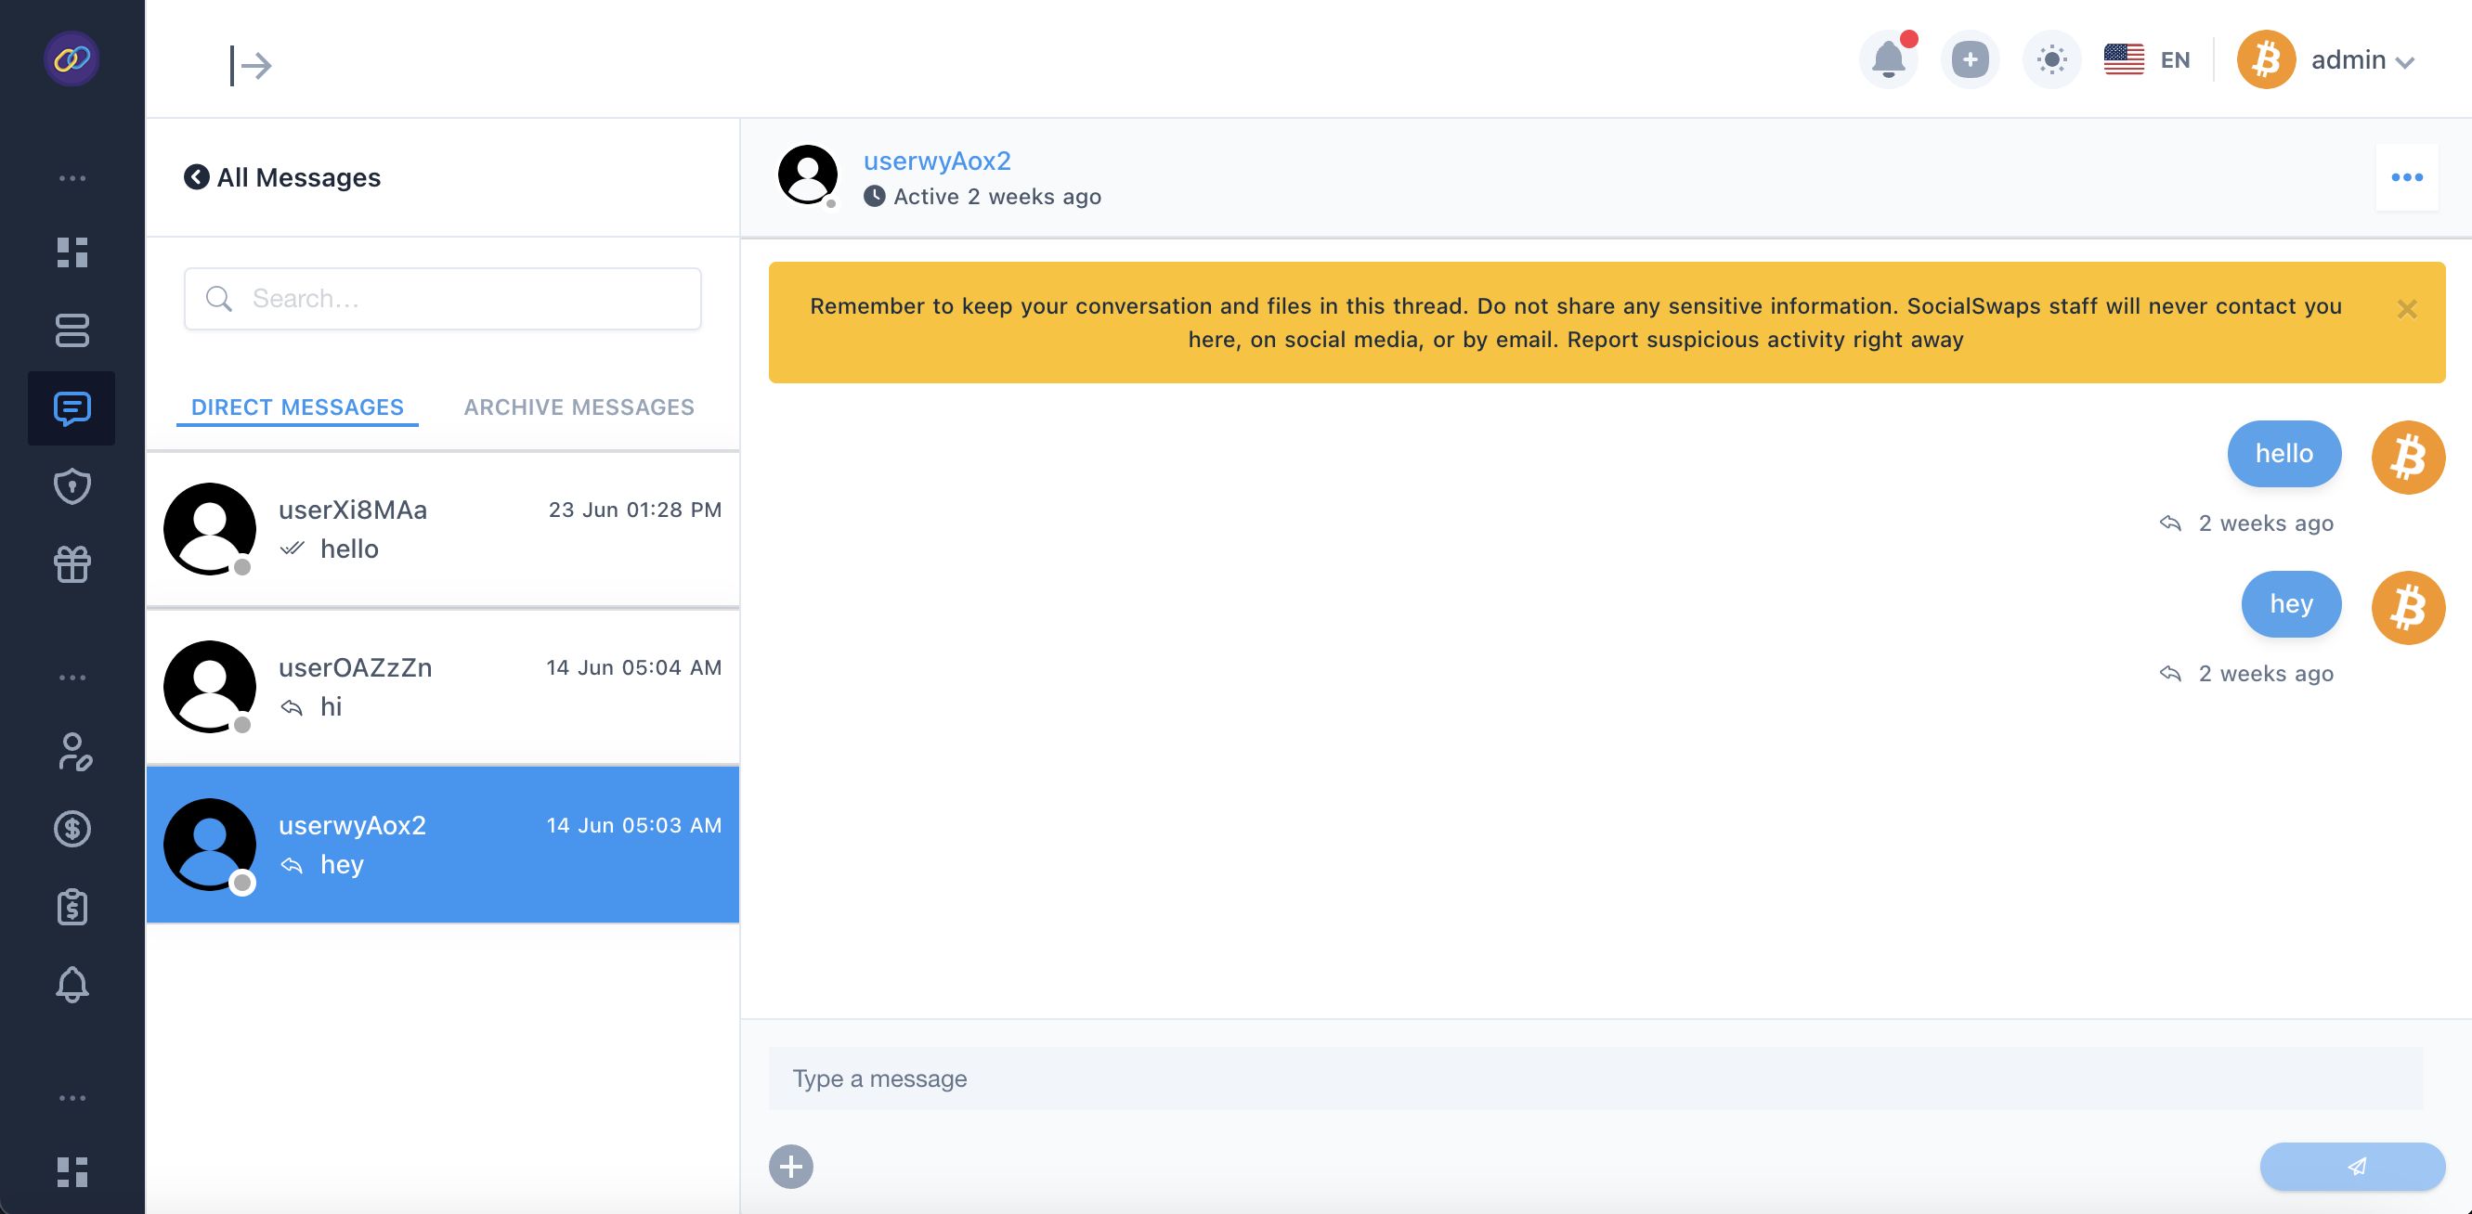Open header notifications bell with red dot
The height and width of the screenshot is (1214, 2472).
point(1889,59)
